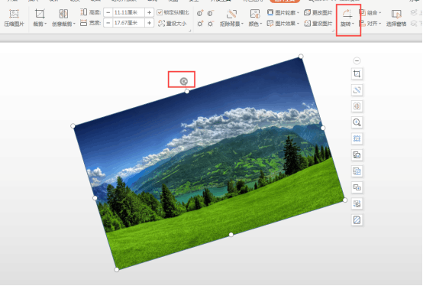This screenshot has height=286, width=423.
Task: Click the 压缩图片 compress picture icon
Action: coord(14,18)
